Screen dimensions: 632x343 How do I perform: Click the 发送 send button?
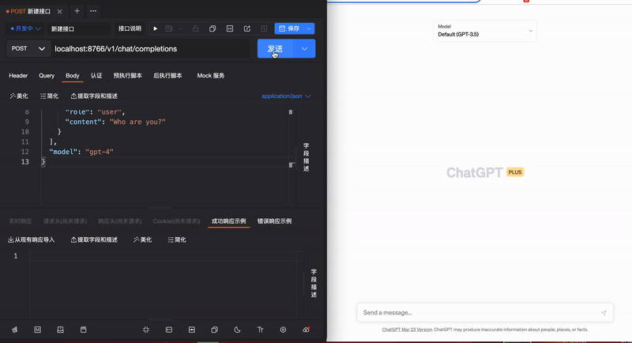tap(275, 49)
